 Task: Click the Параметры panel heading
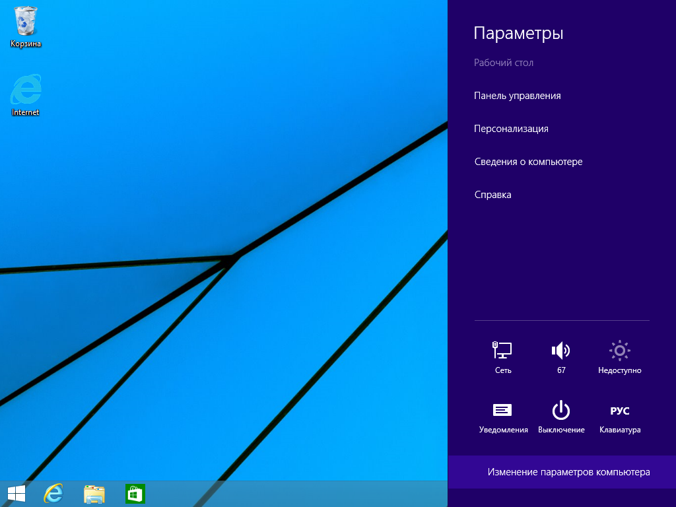click(518, 33)
